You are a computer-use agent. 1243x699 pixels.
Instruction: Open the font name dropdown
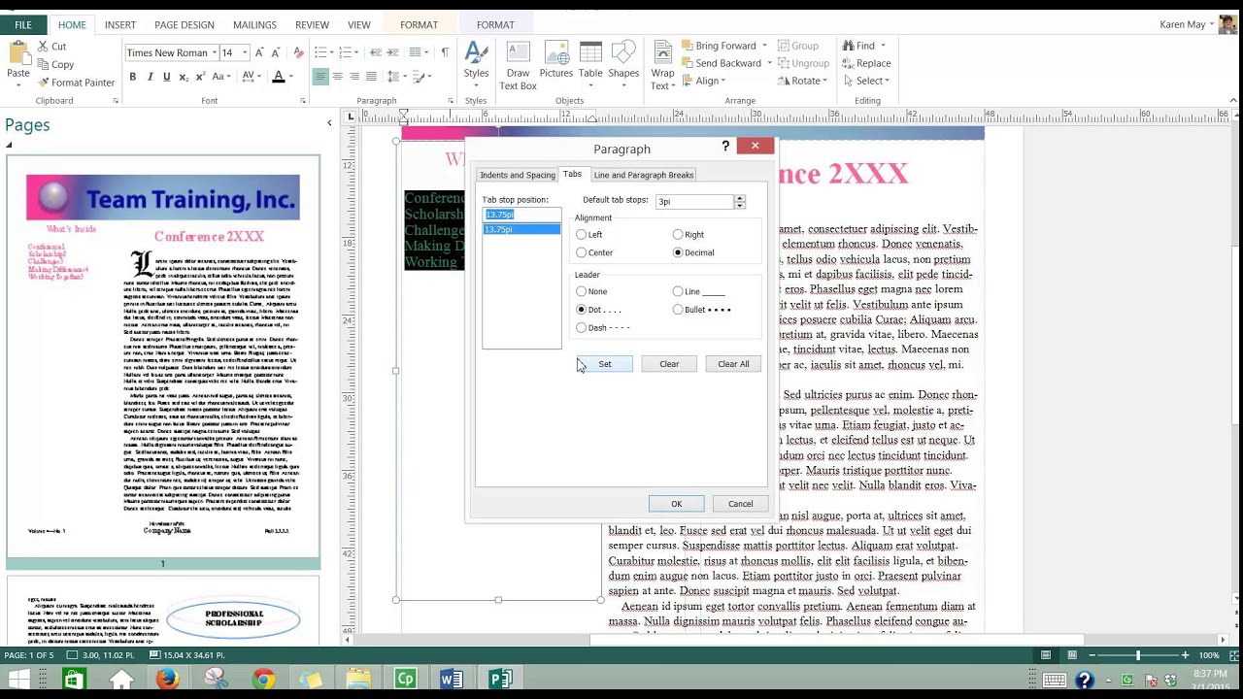tap(215, 52)
